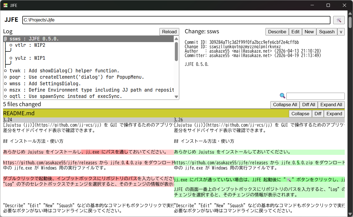
Task: Minimize the JJFE window
Action: 312,5
